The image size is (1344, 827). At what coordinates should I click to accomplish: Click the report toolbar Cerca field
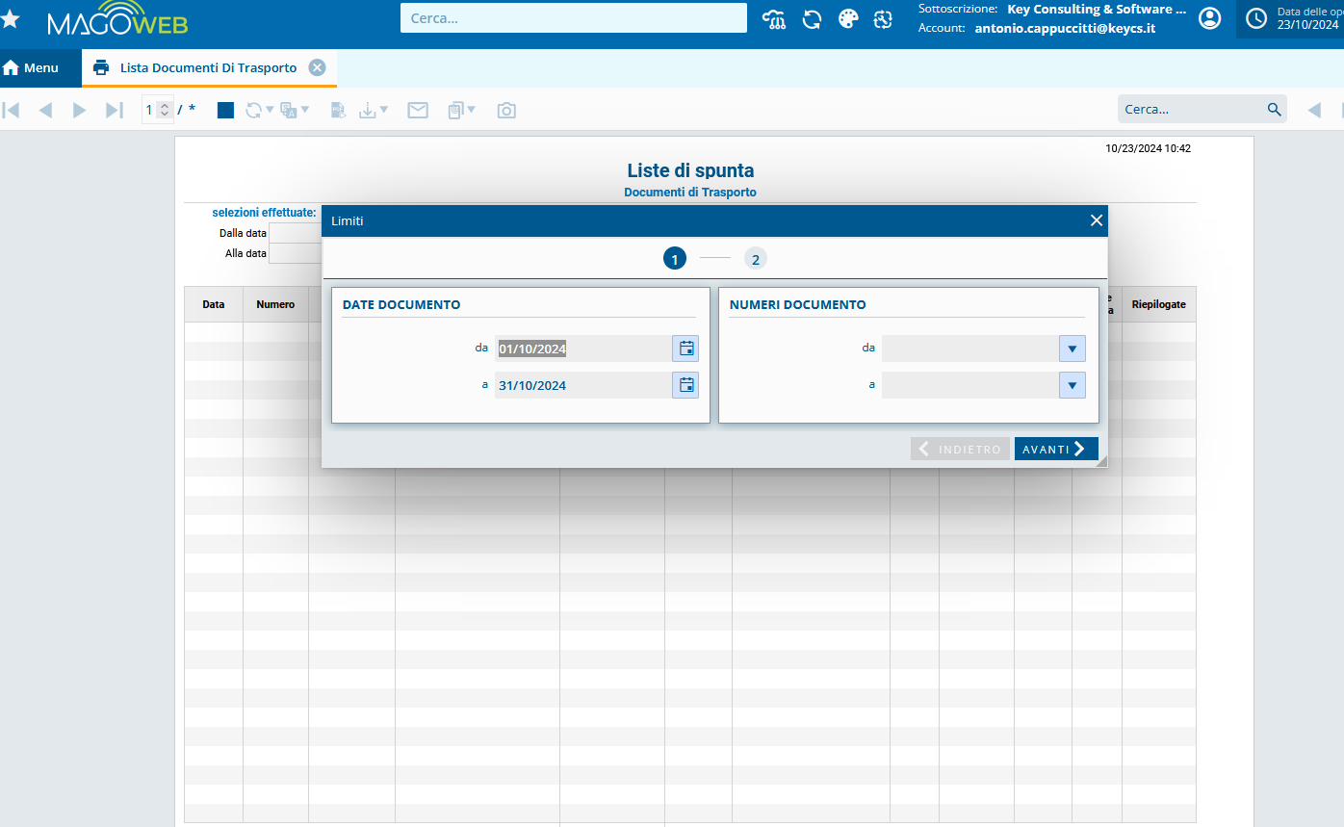tap(1191, 109)
